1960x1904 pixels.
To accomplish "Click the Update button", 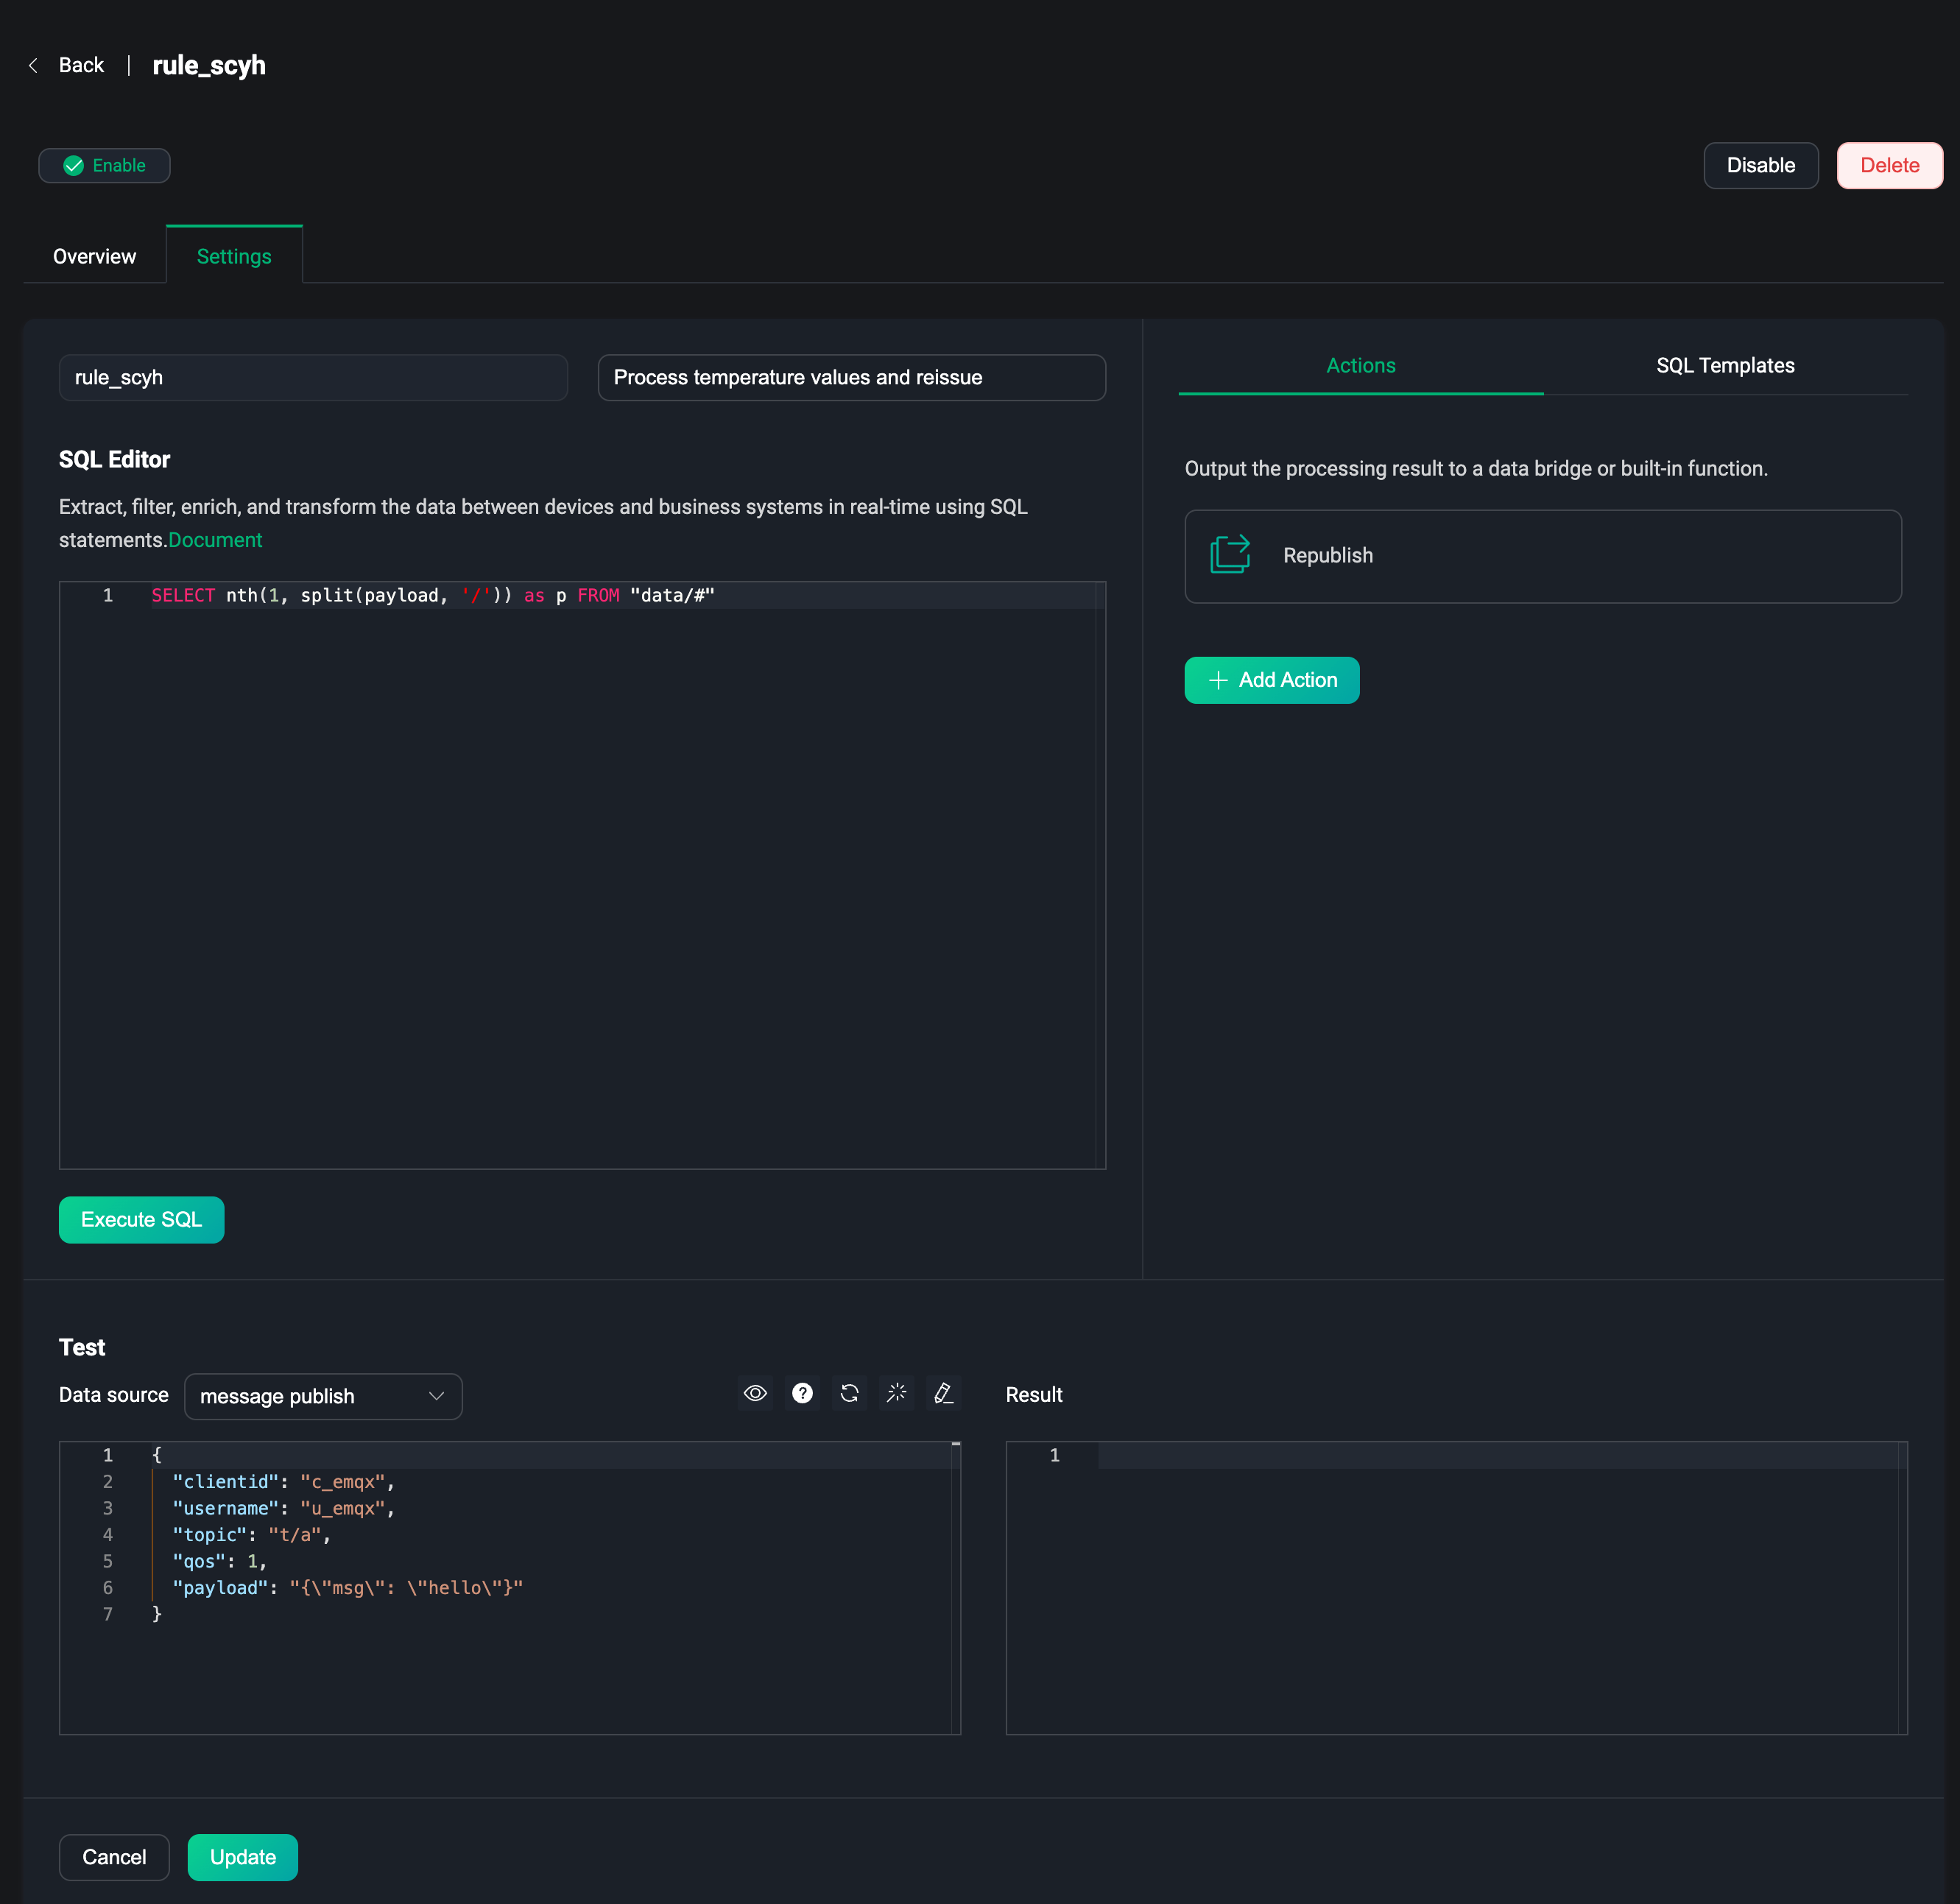I will coord(242,1857).
